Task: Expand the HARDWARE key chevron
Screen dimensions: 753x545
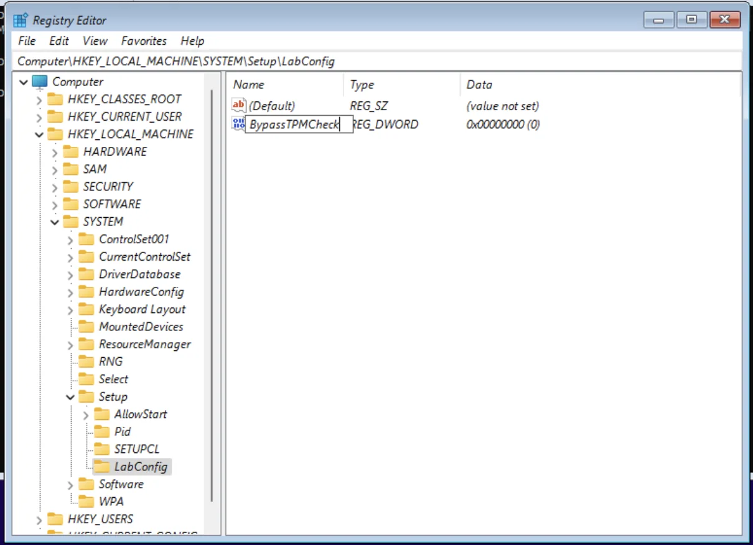Action: pyautogui.click(x=55, y=152)
